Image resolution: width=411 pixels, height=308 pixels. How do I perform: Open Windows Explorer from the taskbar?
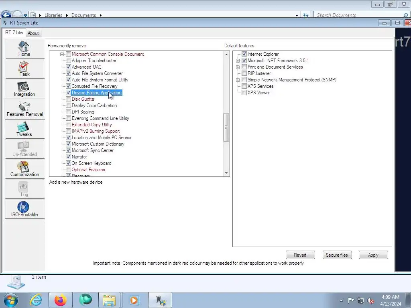pos(109,300)
